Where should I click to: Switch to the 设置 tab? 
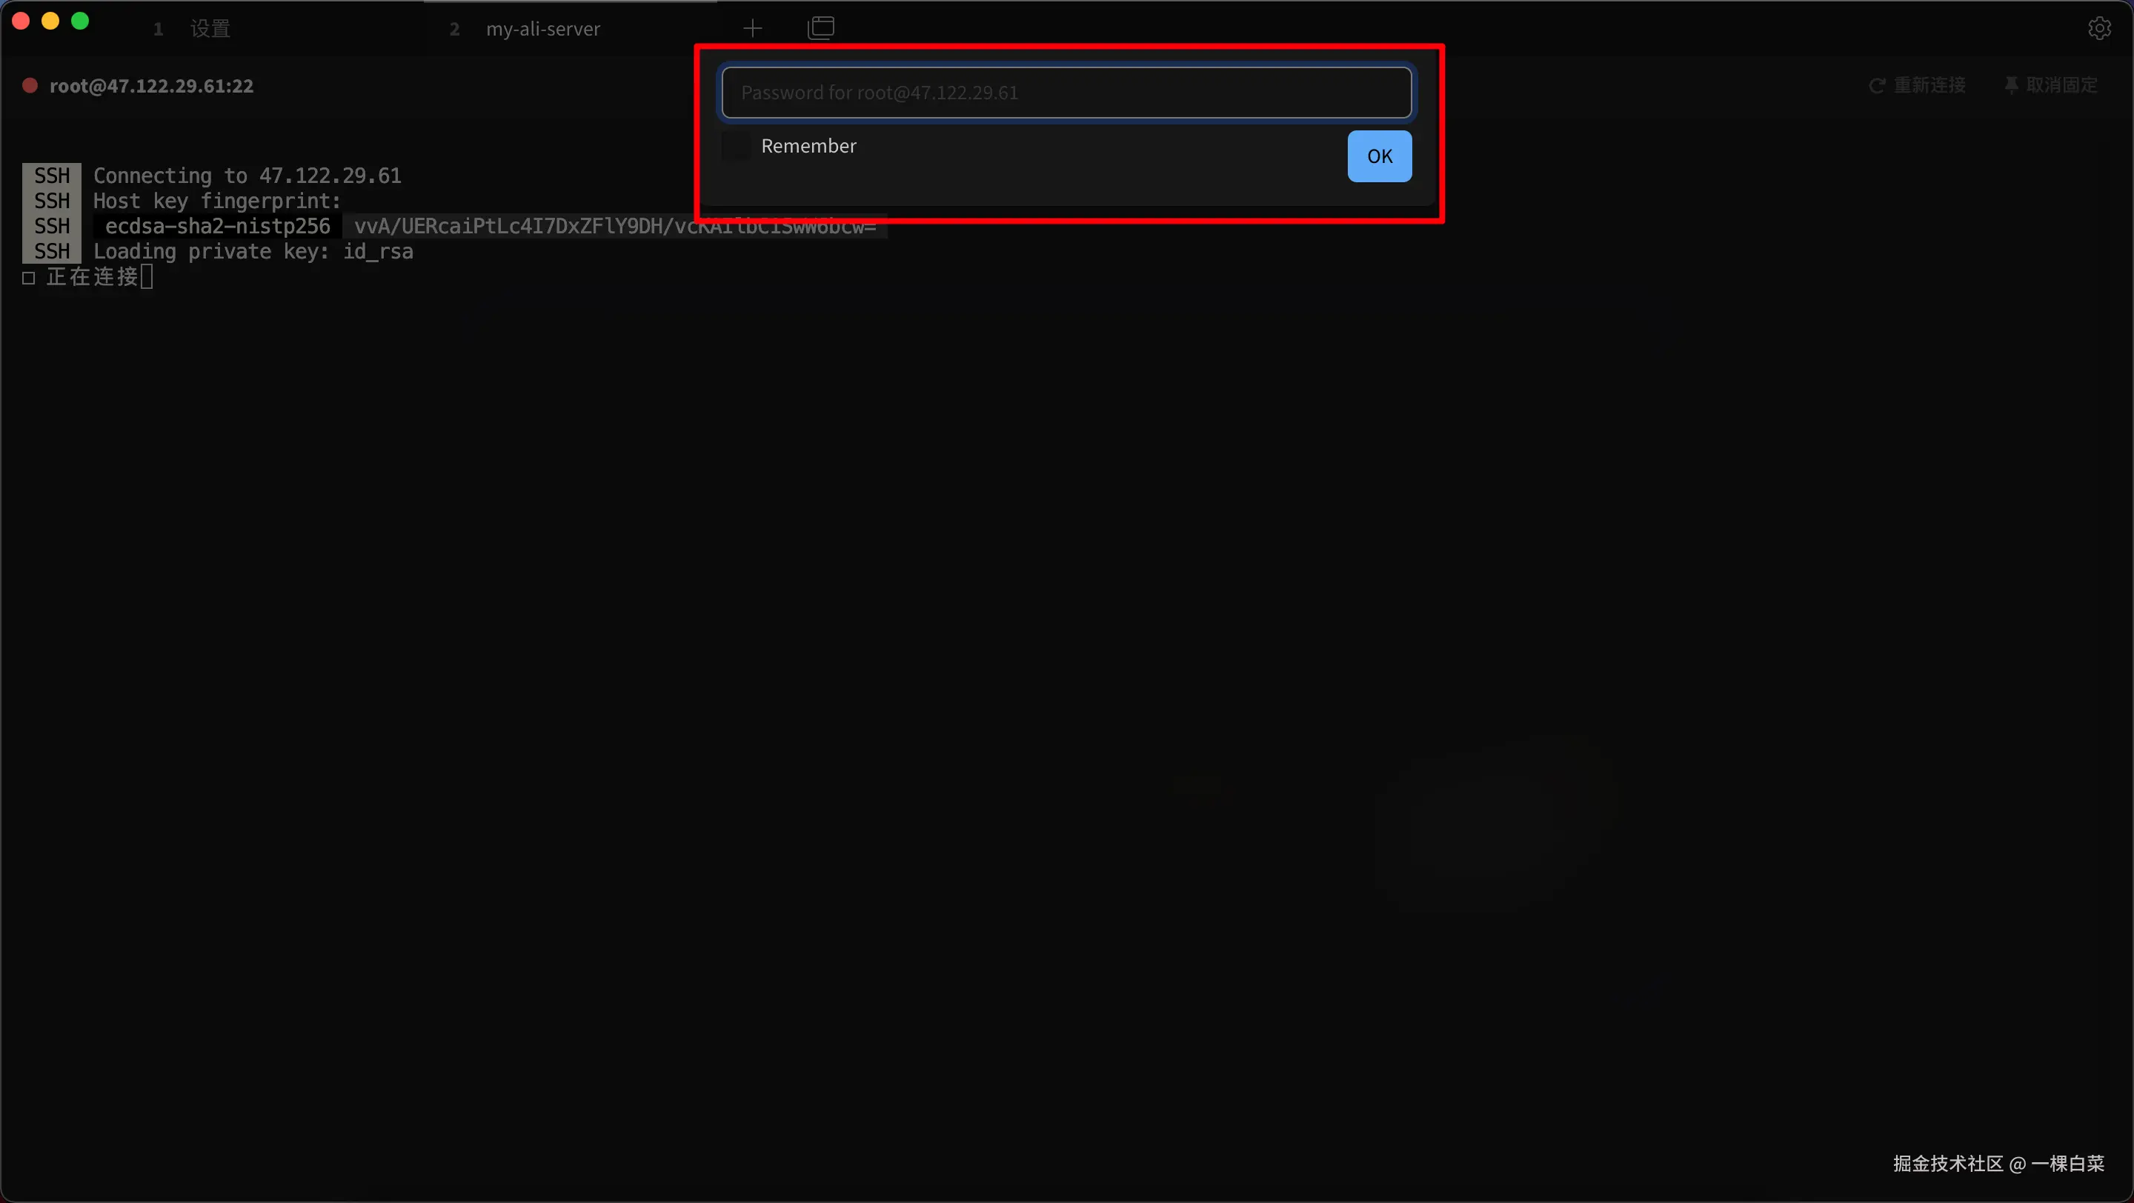(210, 29)
